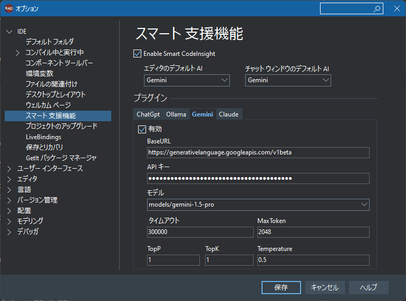Select デバッガ label in tree
Viewport: 406px width, 301px height.
28,231
